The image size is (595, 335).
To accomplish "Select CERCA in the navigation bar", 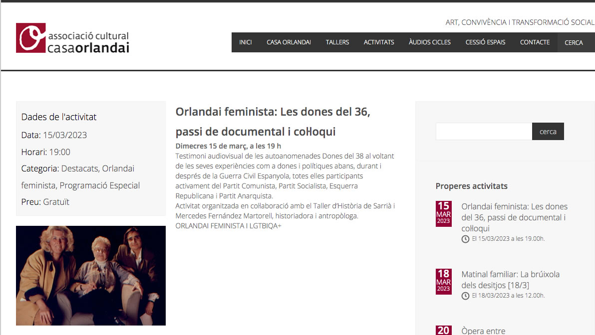I will point(574,43).
